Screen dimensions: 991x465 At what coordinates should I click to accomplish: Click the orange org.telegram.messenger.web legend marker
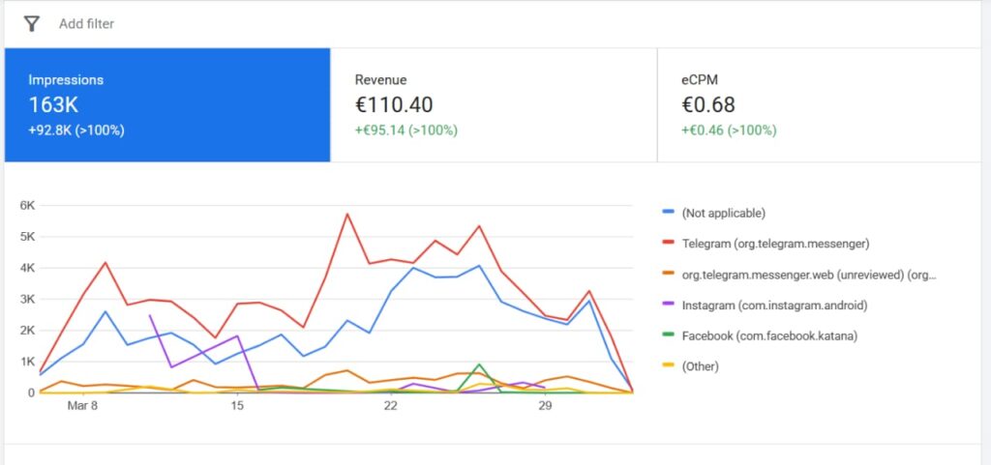[x=669, y=274]
